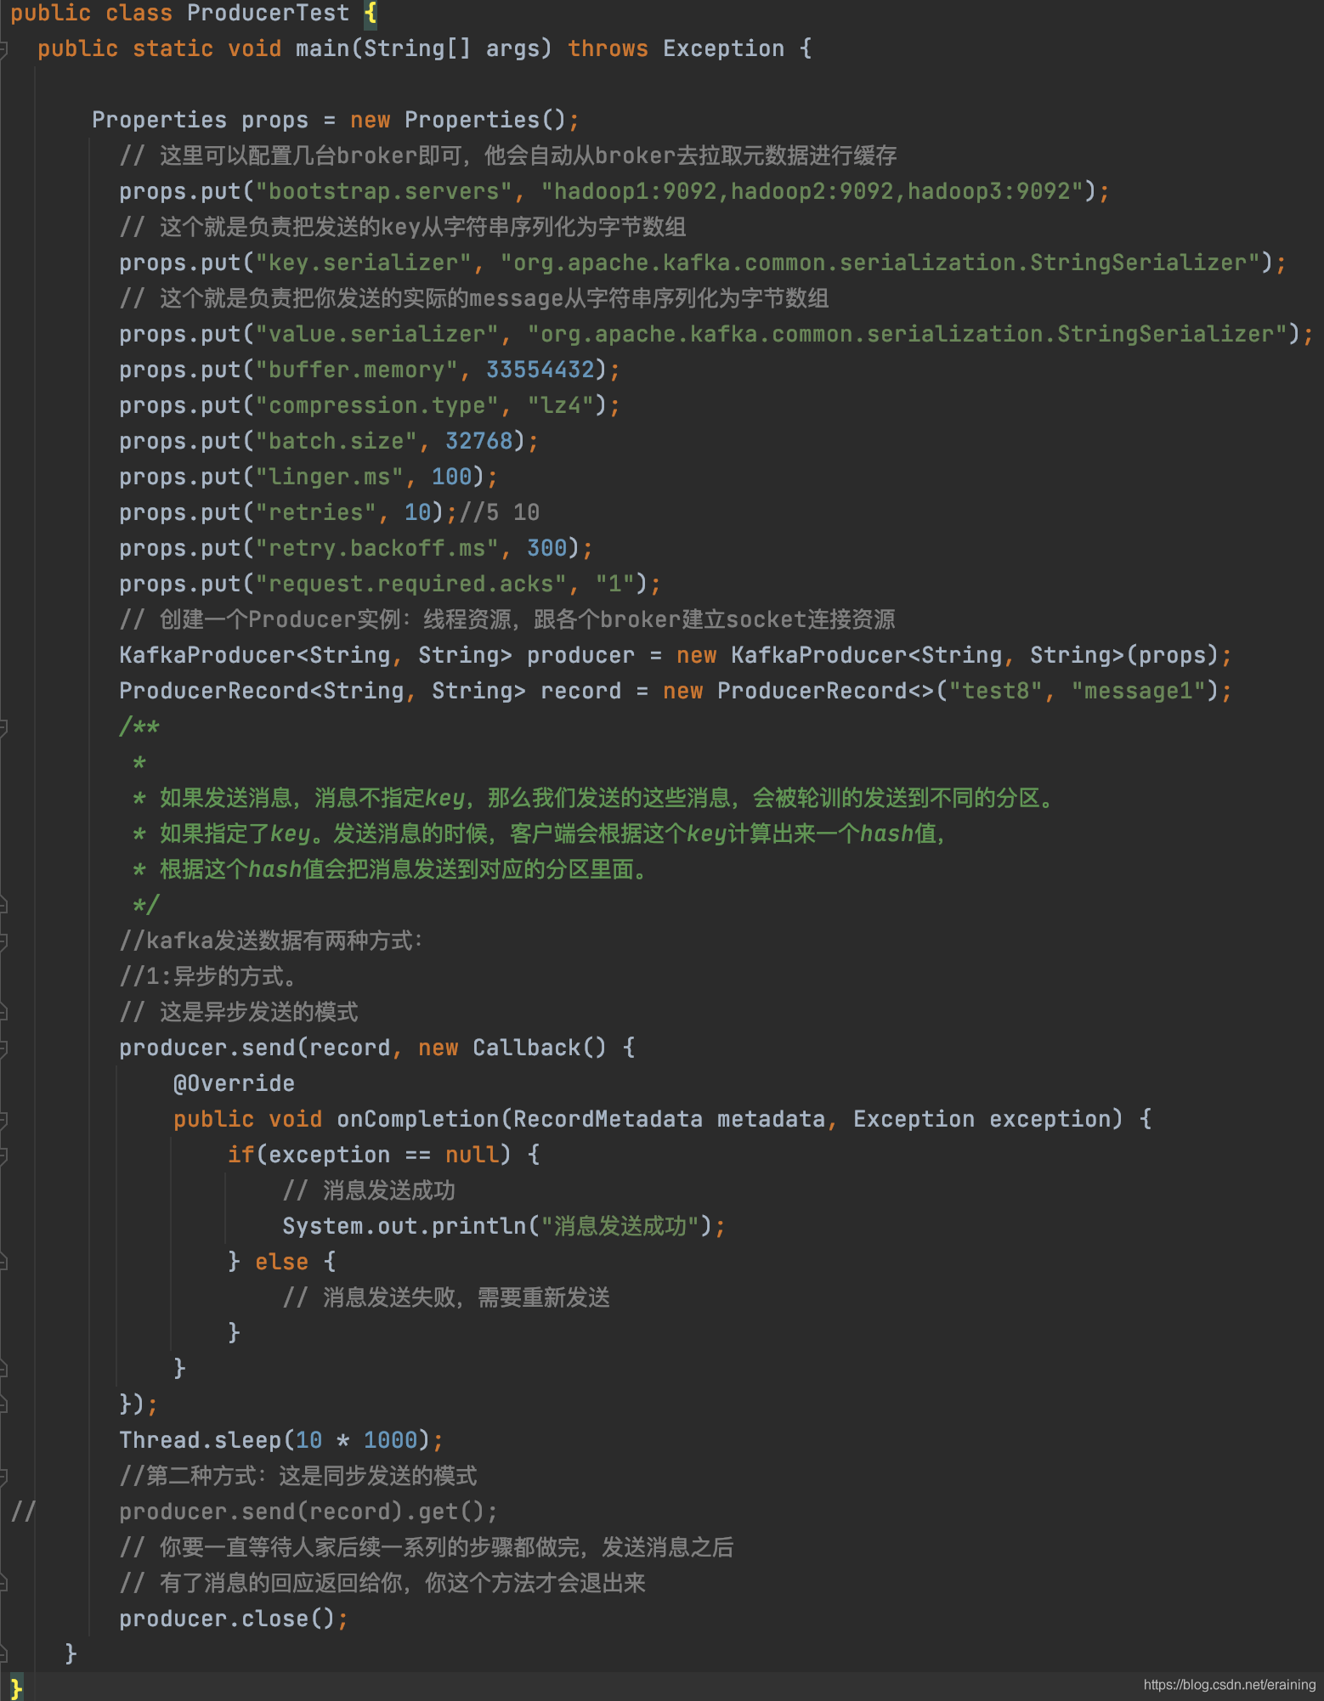Click the "bootstrap.servers" string
This screenshot has height=1701, width=1324.
384,191
